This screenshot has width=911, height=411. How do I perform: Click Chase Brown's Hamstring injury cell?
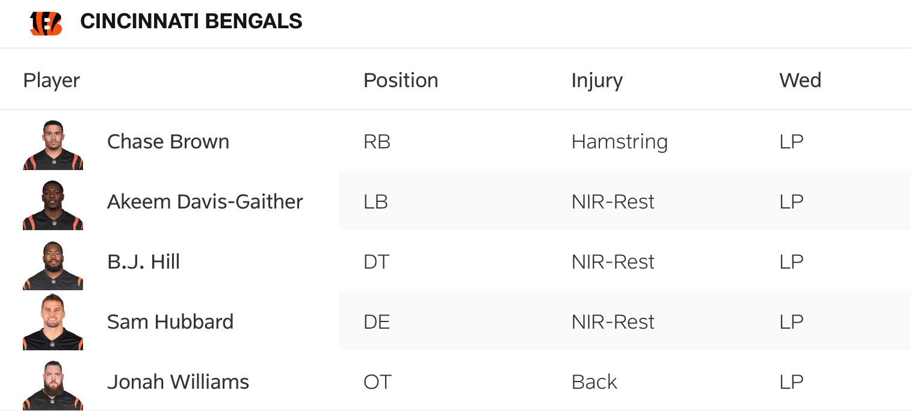(619, 142)
